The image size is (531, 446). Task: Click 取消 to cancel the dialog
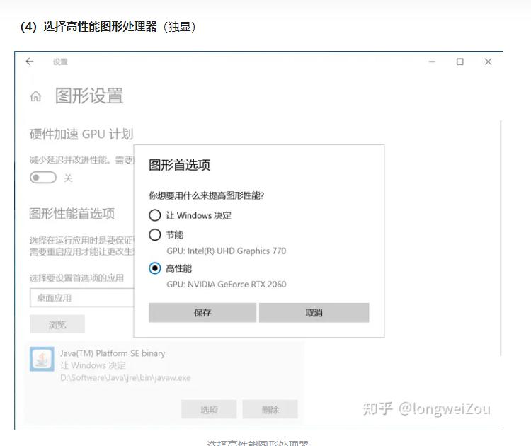click(x=314, y=313)
